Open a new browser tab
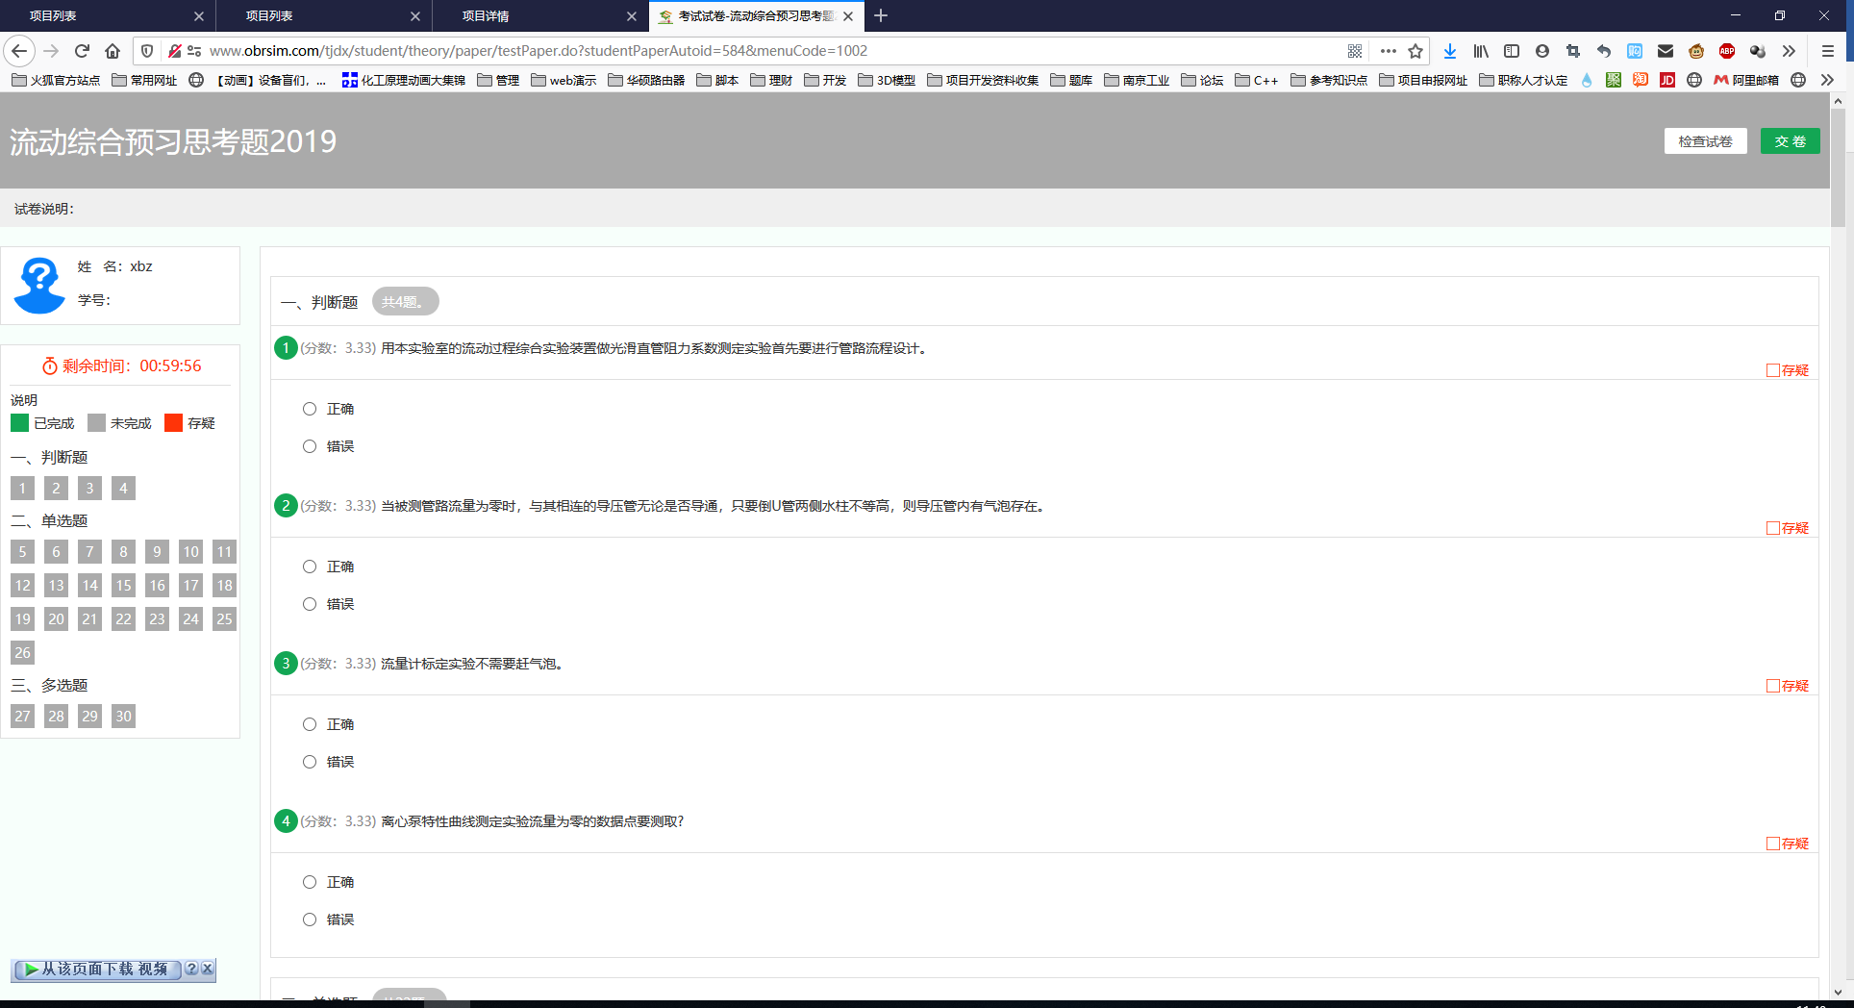 [x=881, y=15]
